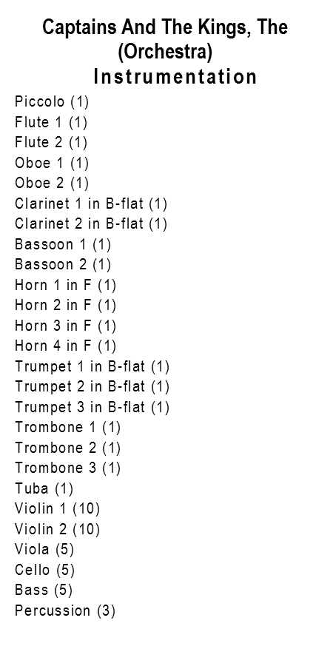Click the title "Captains And The Kings, The"
This screenshot has height=666, width=333.
165,27
